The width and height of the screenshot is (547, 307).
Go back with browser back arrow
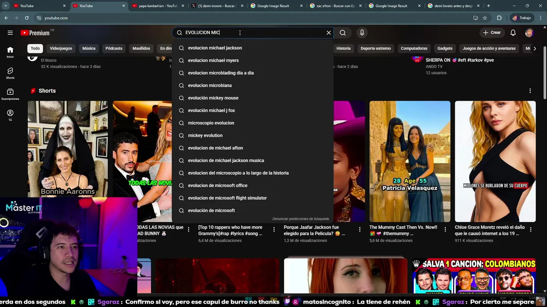[x=6, y=18]
